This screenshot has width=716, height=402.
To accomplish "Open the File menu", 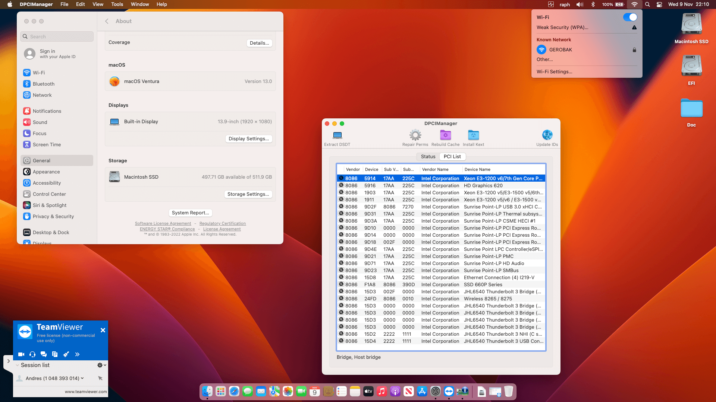I will [x=65, y=4].
